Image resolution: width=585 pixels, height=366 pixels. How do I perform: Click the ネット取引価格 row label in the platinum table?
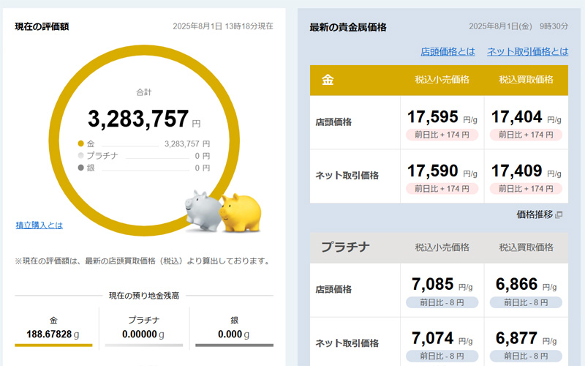click(347, 343)
